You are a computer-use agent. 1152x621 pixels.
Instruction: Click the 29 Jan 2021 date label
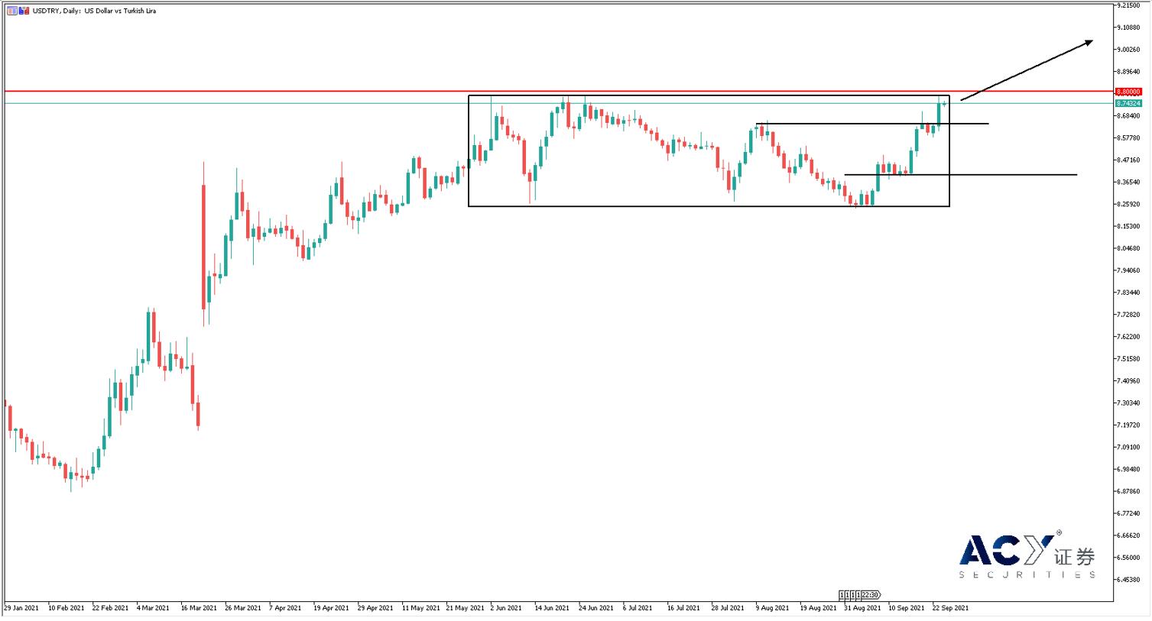21,609
